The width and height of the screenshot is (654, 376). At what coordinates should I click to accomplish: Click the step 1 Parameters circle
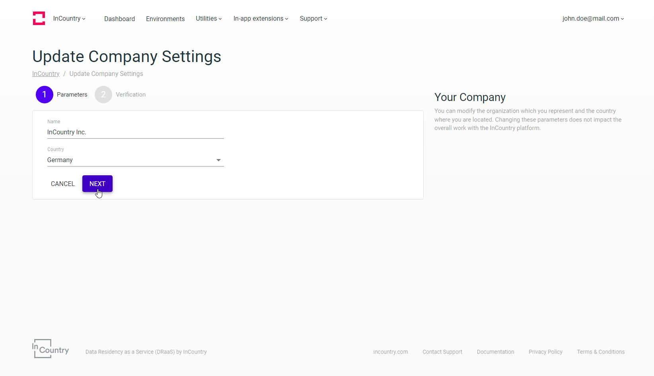(45, 95)
